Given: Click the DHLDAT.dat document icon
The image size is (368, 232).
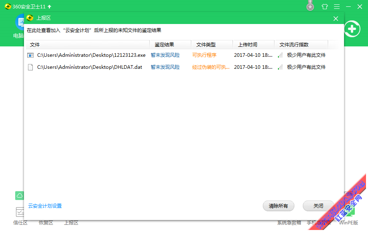Looking at the screenshot, I should pyautogui.click(x=30, y=67).
